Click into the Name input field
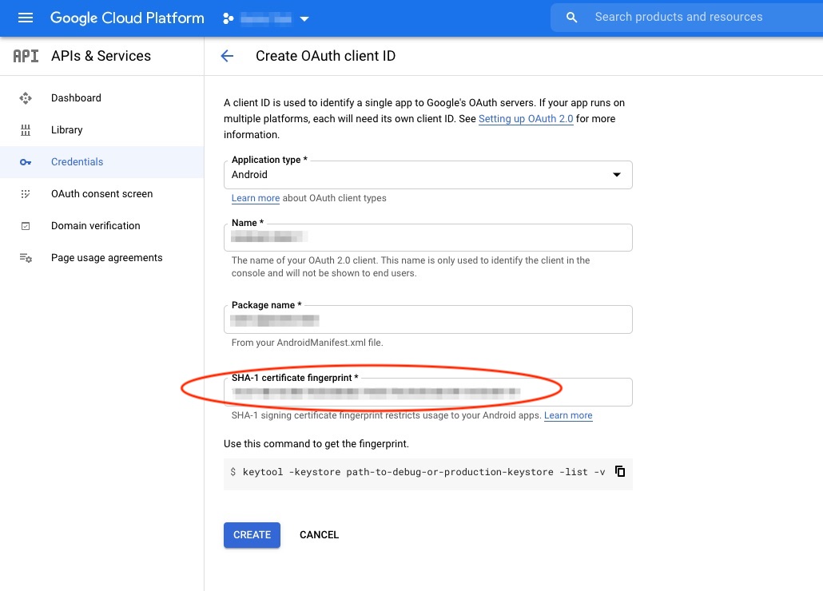 click(427, 237)
